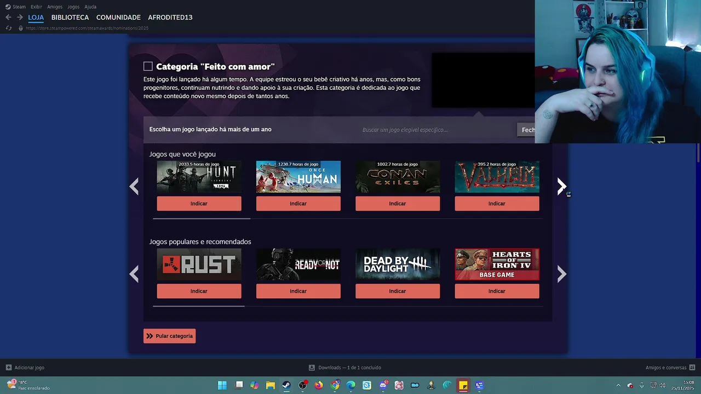Select the Valheim game thumbnail
The image size is (701, 394).
tap(497, 177)
